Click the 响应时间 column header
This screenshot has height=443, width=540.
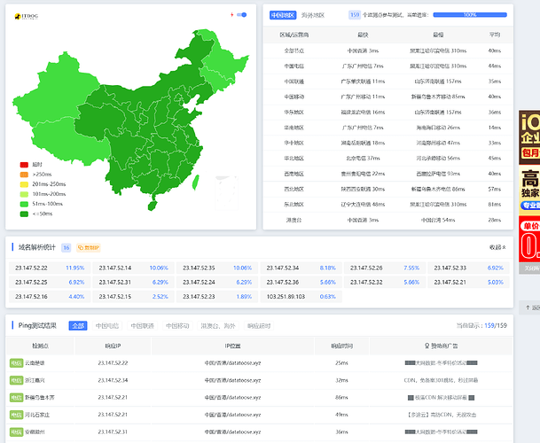[x=341, y=346]
